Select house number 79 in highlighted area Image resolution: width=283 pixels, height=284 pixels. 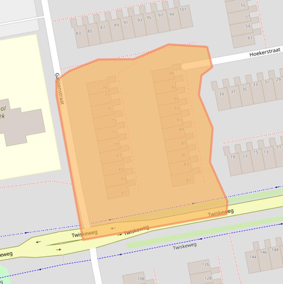(x=105, y=88)
